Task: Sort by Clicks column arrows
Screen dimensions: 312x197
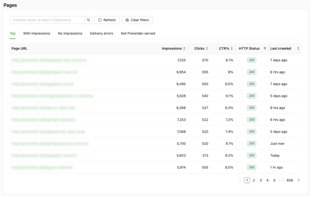Action: [x=207, y=48]
